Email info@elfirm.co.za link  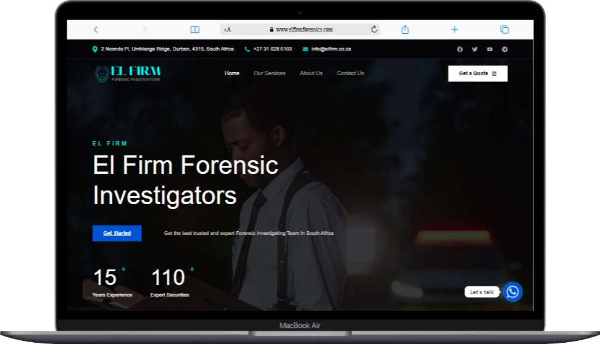pyautogui.click(x=331, y=49)
